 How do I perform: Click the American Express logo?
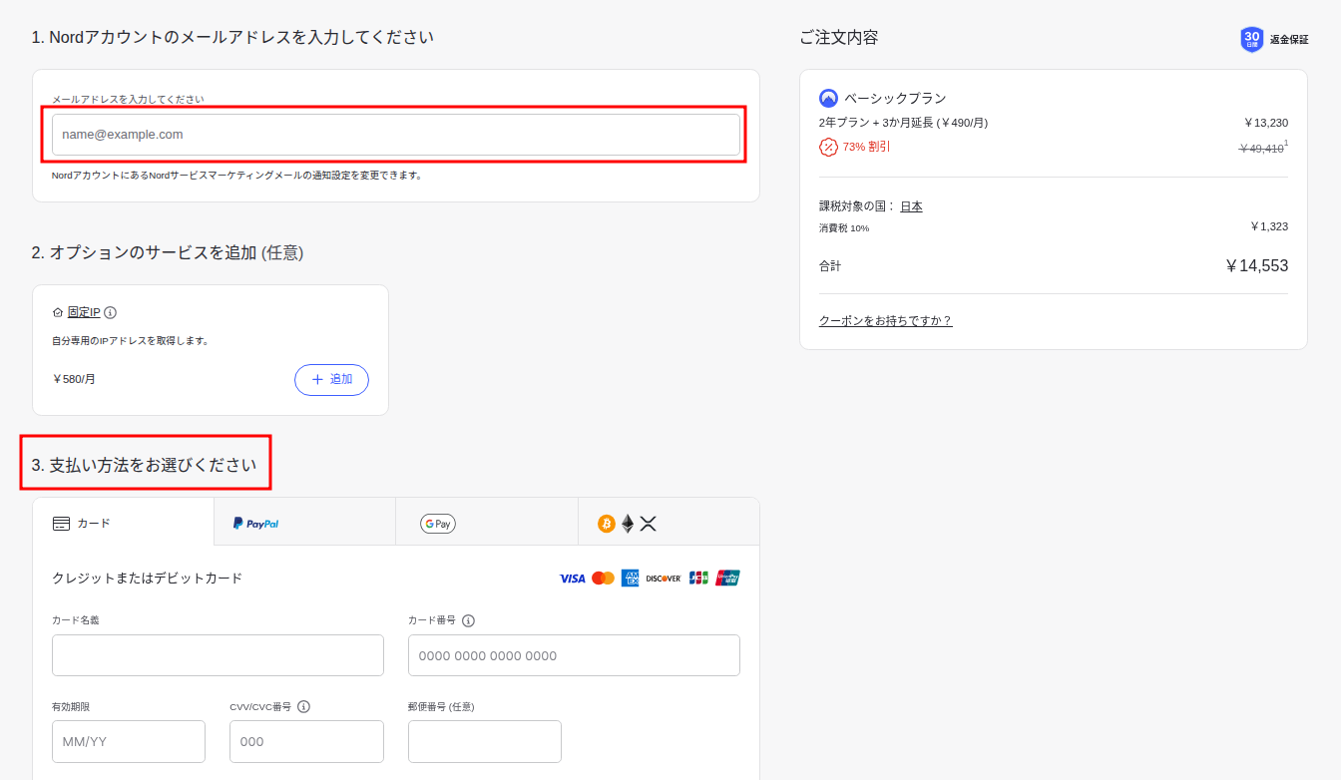pyautogui.click(x=630, y=579)
